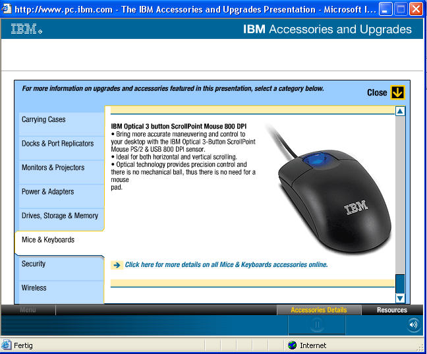427x354 pixels.
Task: Open the Security category
Action: pyautogui.click(x=61, y=268)
